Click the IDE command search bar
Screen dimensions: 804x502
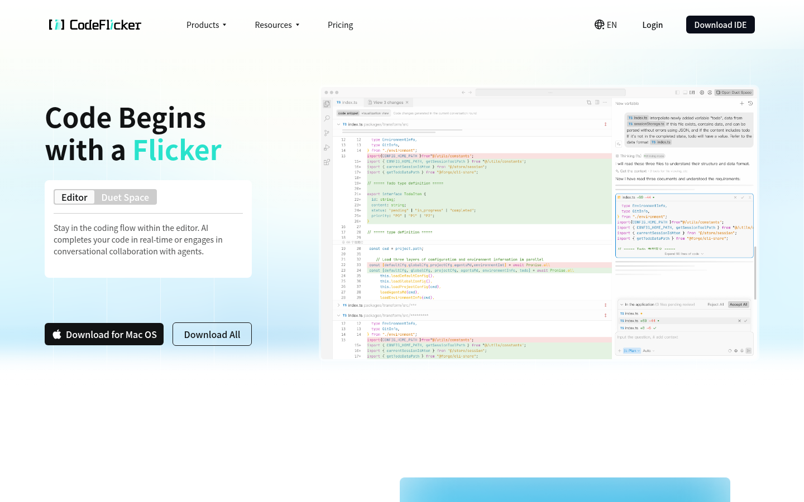pyautogui.click(x=551, y=93)
